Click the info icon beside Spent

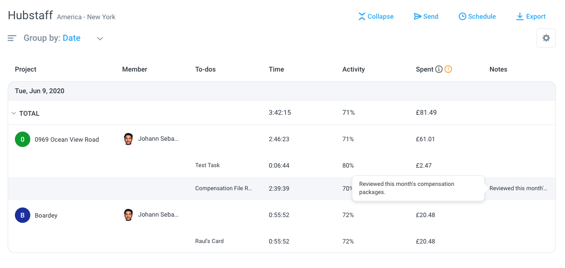439,69
